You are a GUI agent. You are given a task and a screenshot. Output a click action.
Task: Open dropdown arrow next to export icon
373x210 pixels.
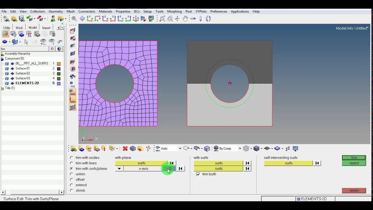click(x=45, y=19)
